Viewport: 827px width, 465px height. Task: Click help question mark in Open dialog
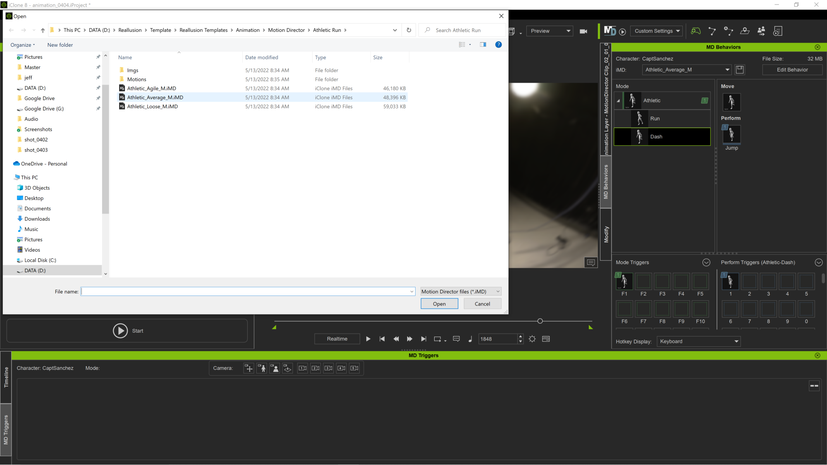click(x=499, y=45)
